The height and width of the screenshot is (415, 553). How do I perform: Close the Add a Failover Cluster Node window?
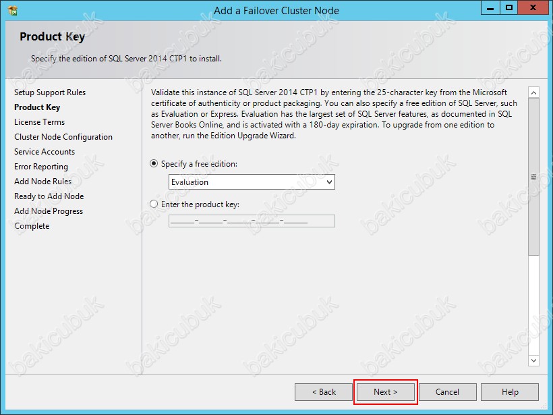[533, 8]
